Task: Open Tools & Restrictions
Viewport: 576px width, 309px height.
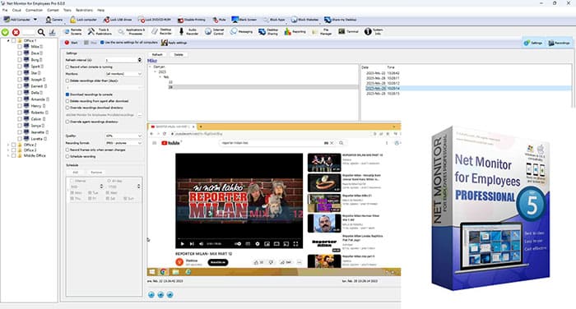Action: click(x=100, y=31)
